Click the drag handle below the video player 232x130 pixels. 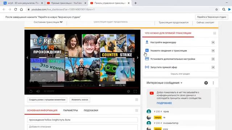click(137, 100)
